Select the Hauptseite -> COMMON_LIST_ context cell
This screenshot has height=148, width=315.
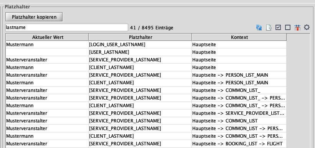point(226,90)
